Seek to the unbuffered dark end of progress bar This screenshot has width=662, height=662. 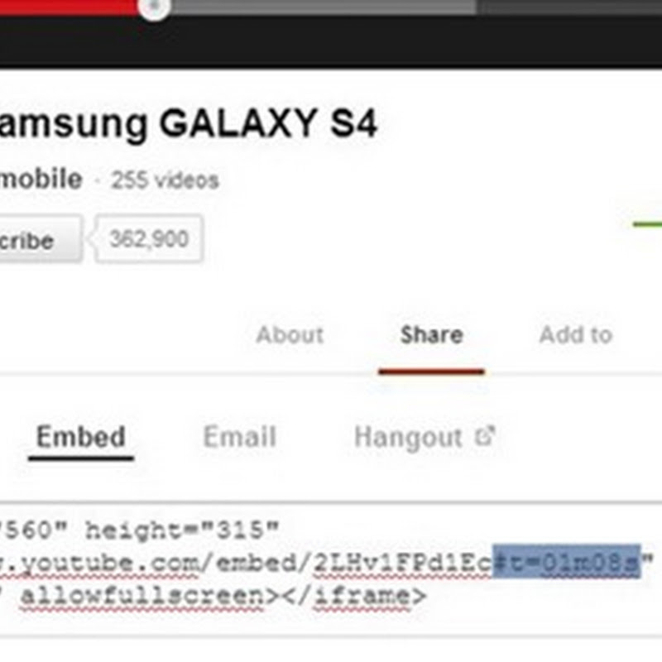tap(569, 7)
